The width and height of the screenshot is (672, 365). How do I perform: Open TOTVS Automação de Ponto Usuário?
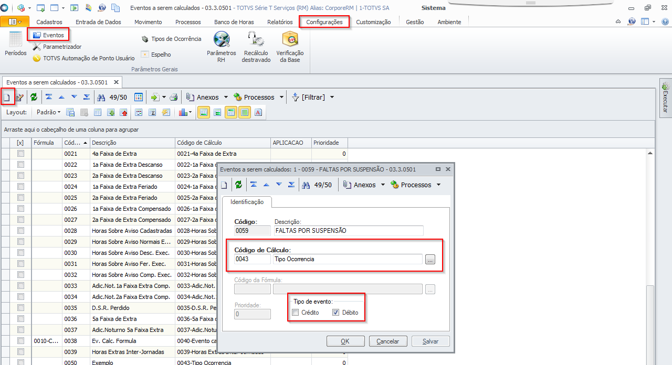[83, 58]
